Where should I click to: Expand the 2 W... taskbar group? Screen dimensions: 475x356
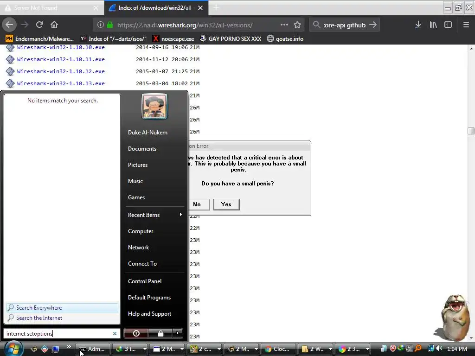[330, 349]
